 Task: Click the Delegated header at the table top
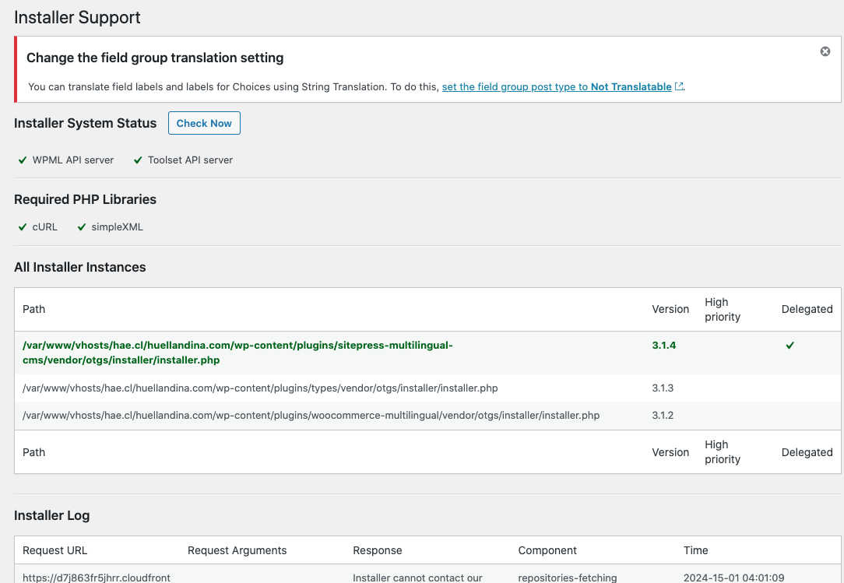click(807, 309)
